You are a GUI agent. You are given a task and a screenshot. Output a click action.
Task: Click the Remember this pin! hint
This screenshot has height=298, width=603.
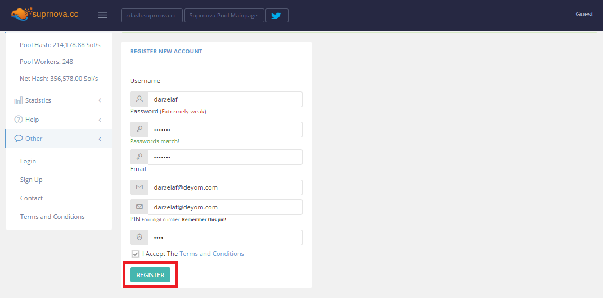click(204, 220)
